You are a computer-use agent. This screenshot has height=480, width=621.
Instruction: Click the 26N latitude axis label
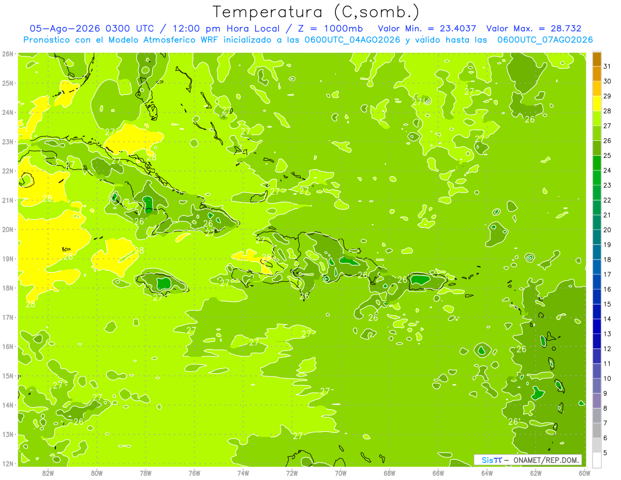point(8,54)
